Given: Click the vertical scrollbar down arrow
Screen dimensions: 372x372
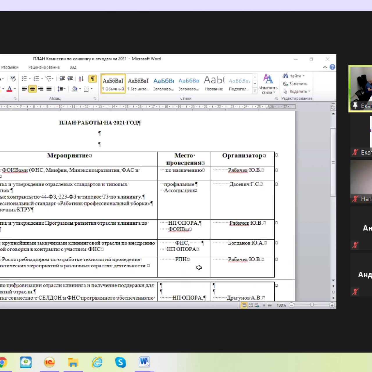Looking at the screenshot, I should coord(333,280).
